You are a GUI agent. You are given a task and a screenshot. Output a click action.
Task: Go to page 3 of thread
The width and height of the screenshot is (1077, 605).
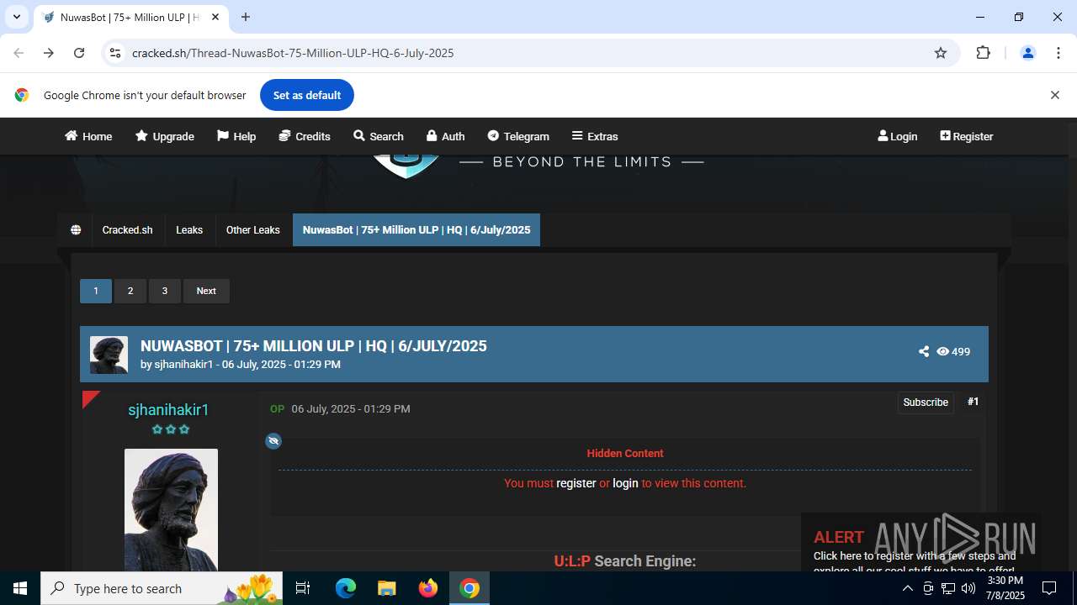165,291
